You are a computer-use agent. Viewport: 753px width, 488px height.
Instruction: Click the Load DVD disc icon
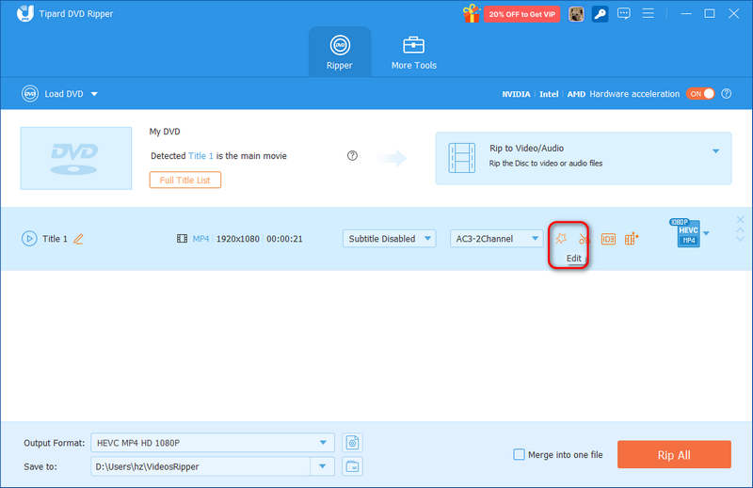30,94
